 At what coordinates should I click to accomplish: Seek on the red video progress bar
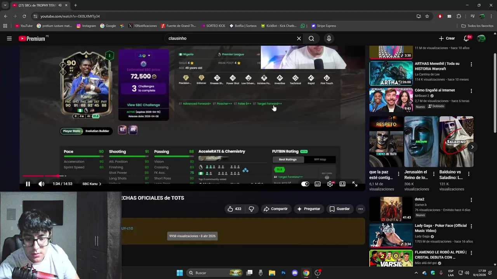coord(192,176)
